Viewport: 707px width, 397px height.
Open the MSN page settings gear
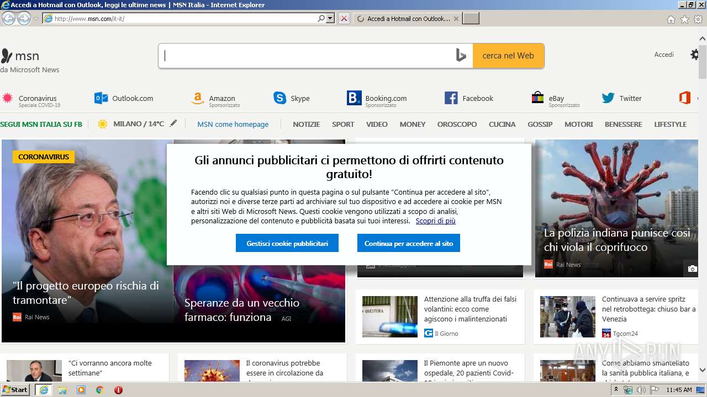[x=695, y=55]
